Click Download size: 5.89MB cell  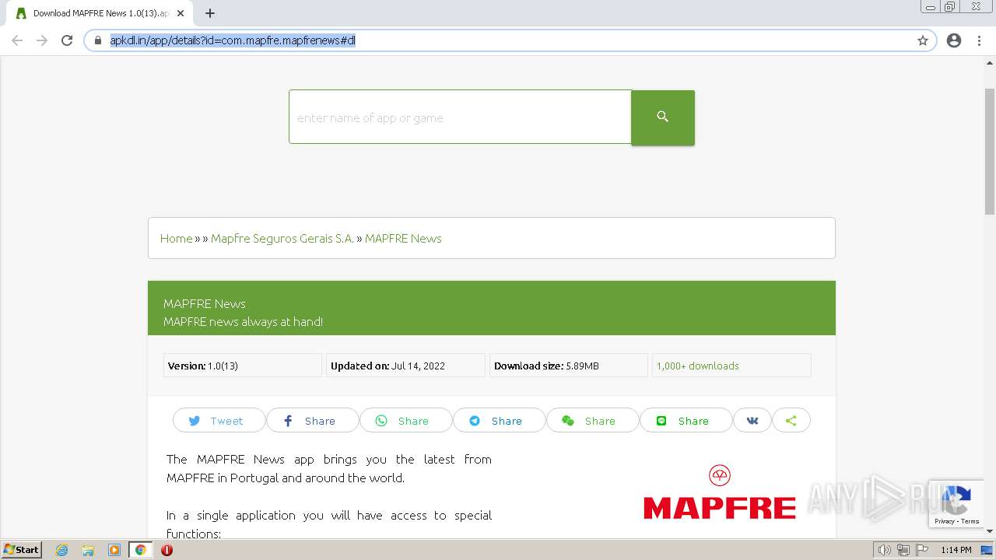click(x=569, y=366)
